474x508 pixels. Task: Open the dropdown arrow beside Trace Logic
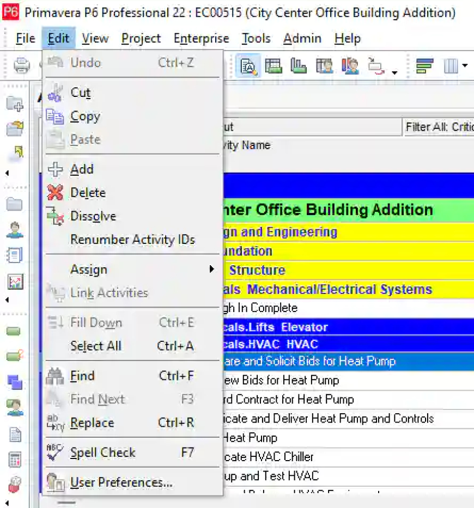[394, 72]
